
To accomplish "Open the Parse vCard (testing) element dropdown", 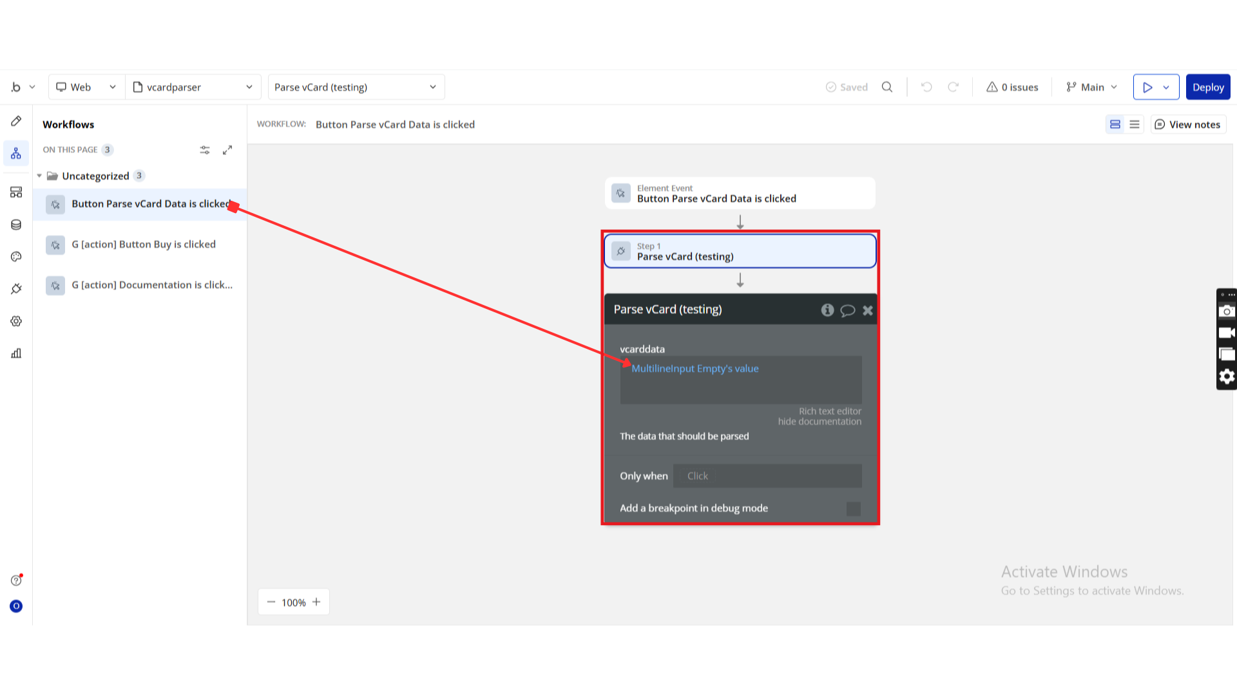I will click(x=356, y=87).
